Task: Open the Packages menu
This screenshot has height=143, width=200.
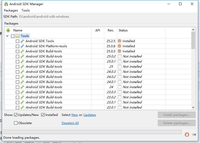Action: point(11,10)
